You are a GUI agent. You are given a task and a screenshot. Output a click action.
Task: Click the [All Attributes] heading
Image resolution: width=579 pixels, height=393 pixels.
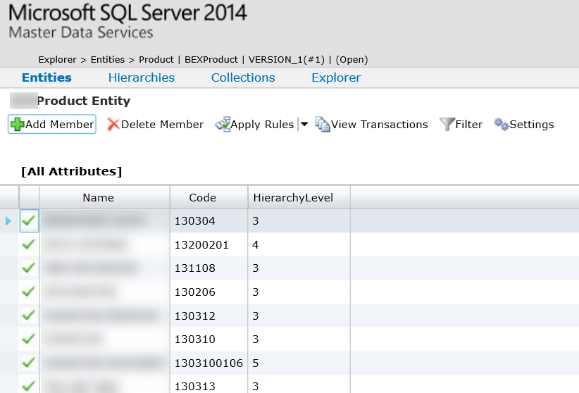71,171
